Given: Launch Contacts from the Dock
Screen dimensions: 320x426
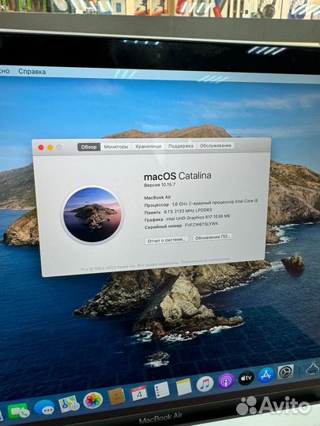Looking at the screenshot, I should [116, 397].
